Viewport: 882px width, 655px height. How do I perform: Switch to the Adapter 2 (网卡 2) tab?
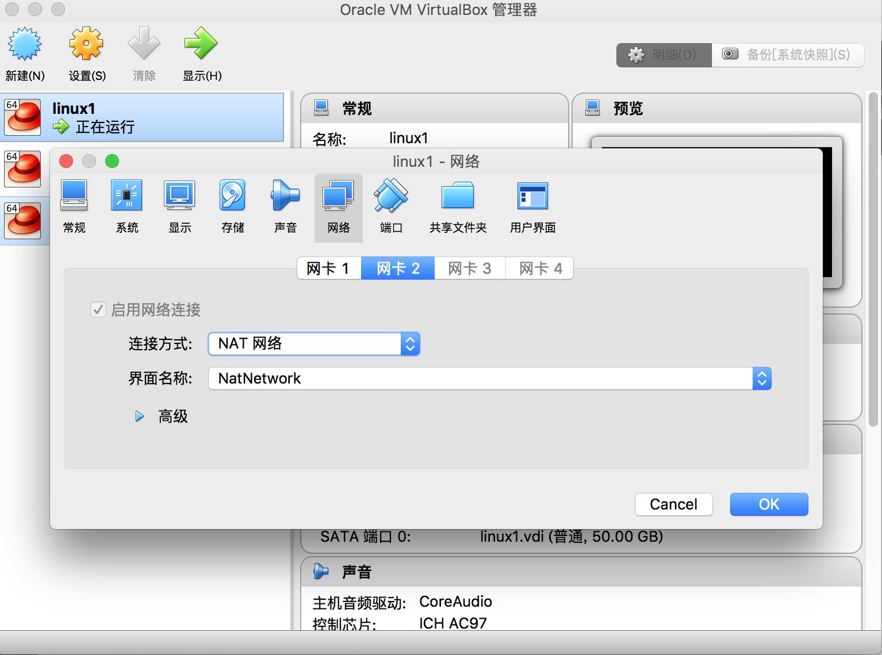pos(398,268)
